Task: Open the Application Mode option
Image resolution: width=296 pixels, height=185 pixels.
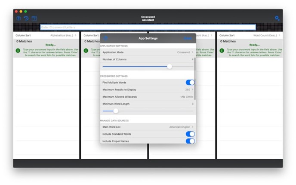Action: 148,52
